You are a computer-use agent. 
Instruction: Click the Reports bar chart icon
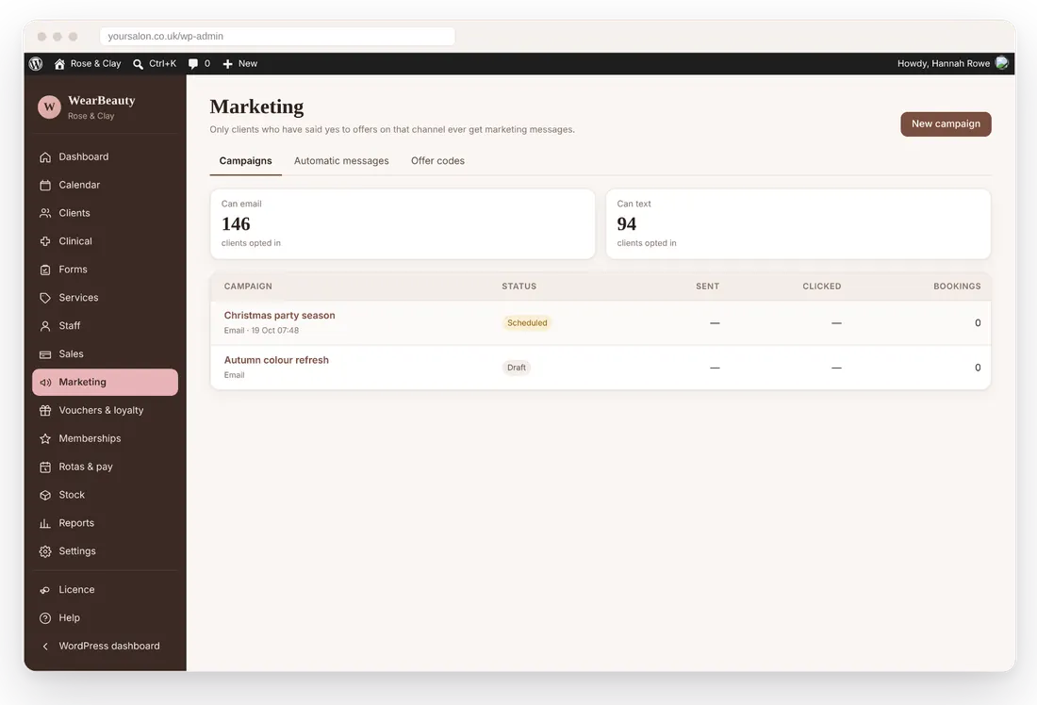[x=45, y=523]
